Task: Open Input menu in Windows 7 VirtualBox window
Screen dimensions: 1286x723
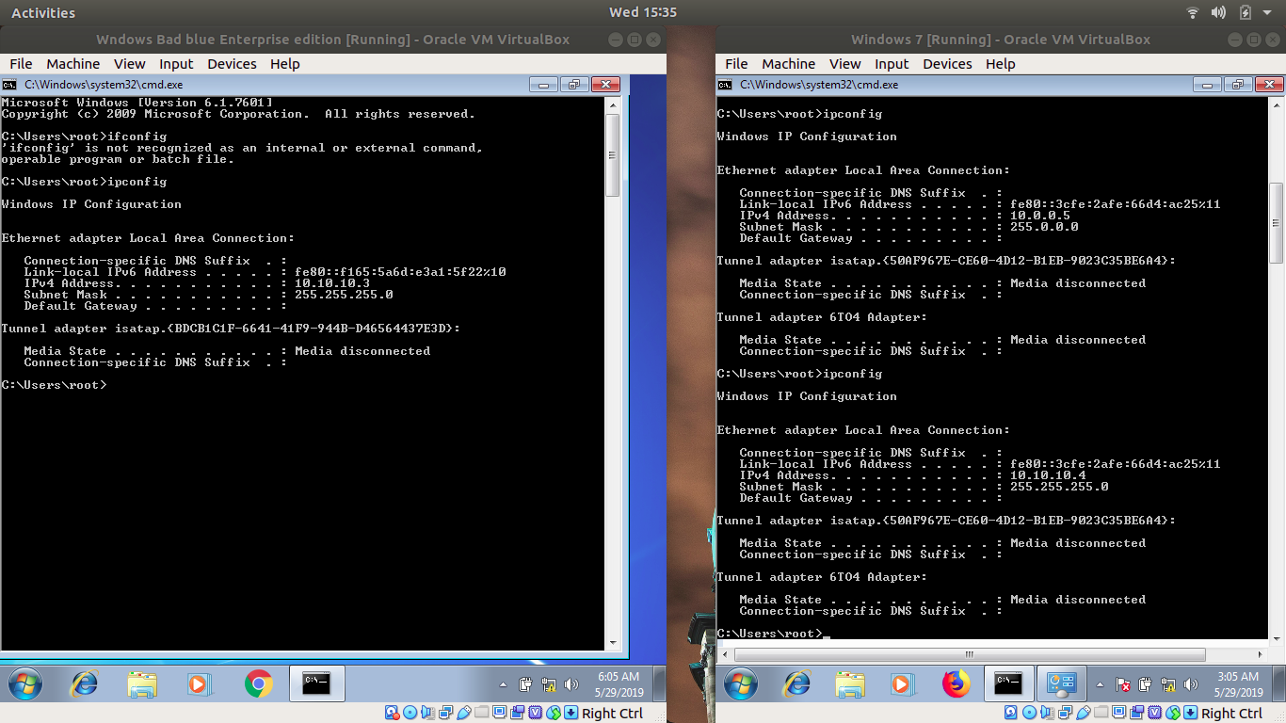Action: click(x=892, y=64)
